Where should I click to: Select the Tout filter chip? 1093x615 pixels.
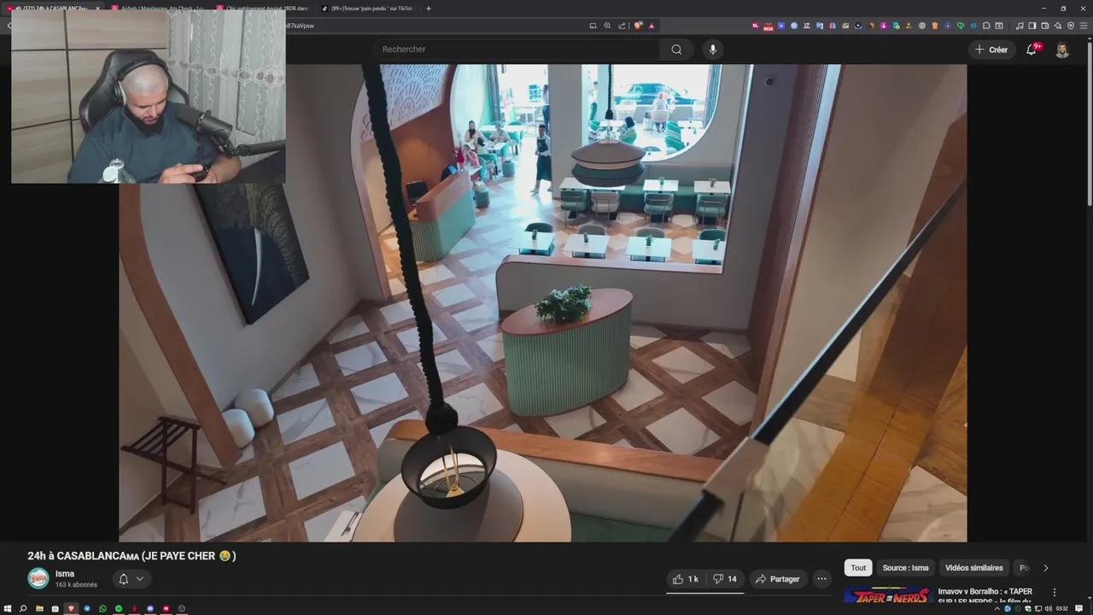tap(858, 568)
